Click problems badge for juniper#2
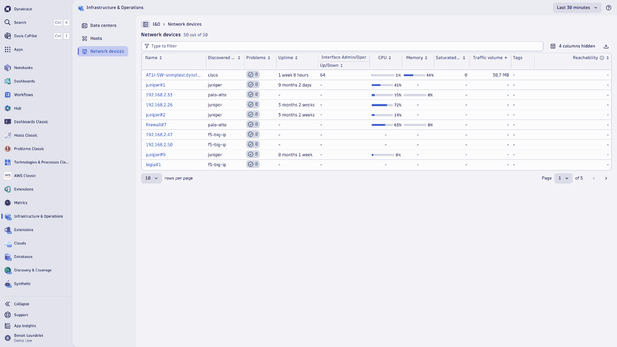The width and height of the screenshot is (617, 347). pos(253,115)
